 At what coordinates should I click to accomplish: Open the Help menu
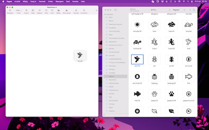(83, 2)
